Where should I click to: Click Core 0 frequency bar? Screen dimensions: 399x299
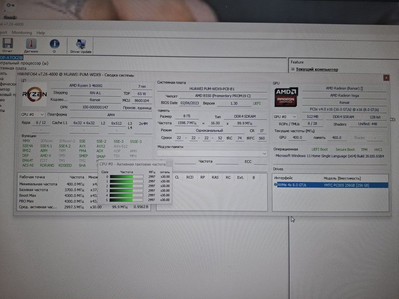pyautogui.click(x=127, y=177)
